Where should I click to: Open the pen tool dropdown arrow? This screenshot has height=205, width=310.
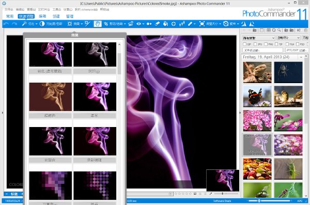[195, 24]
